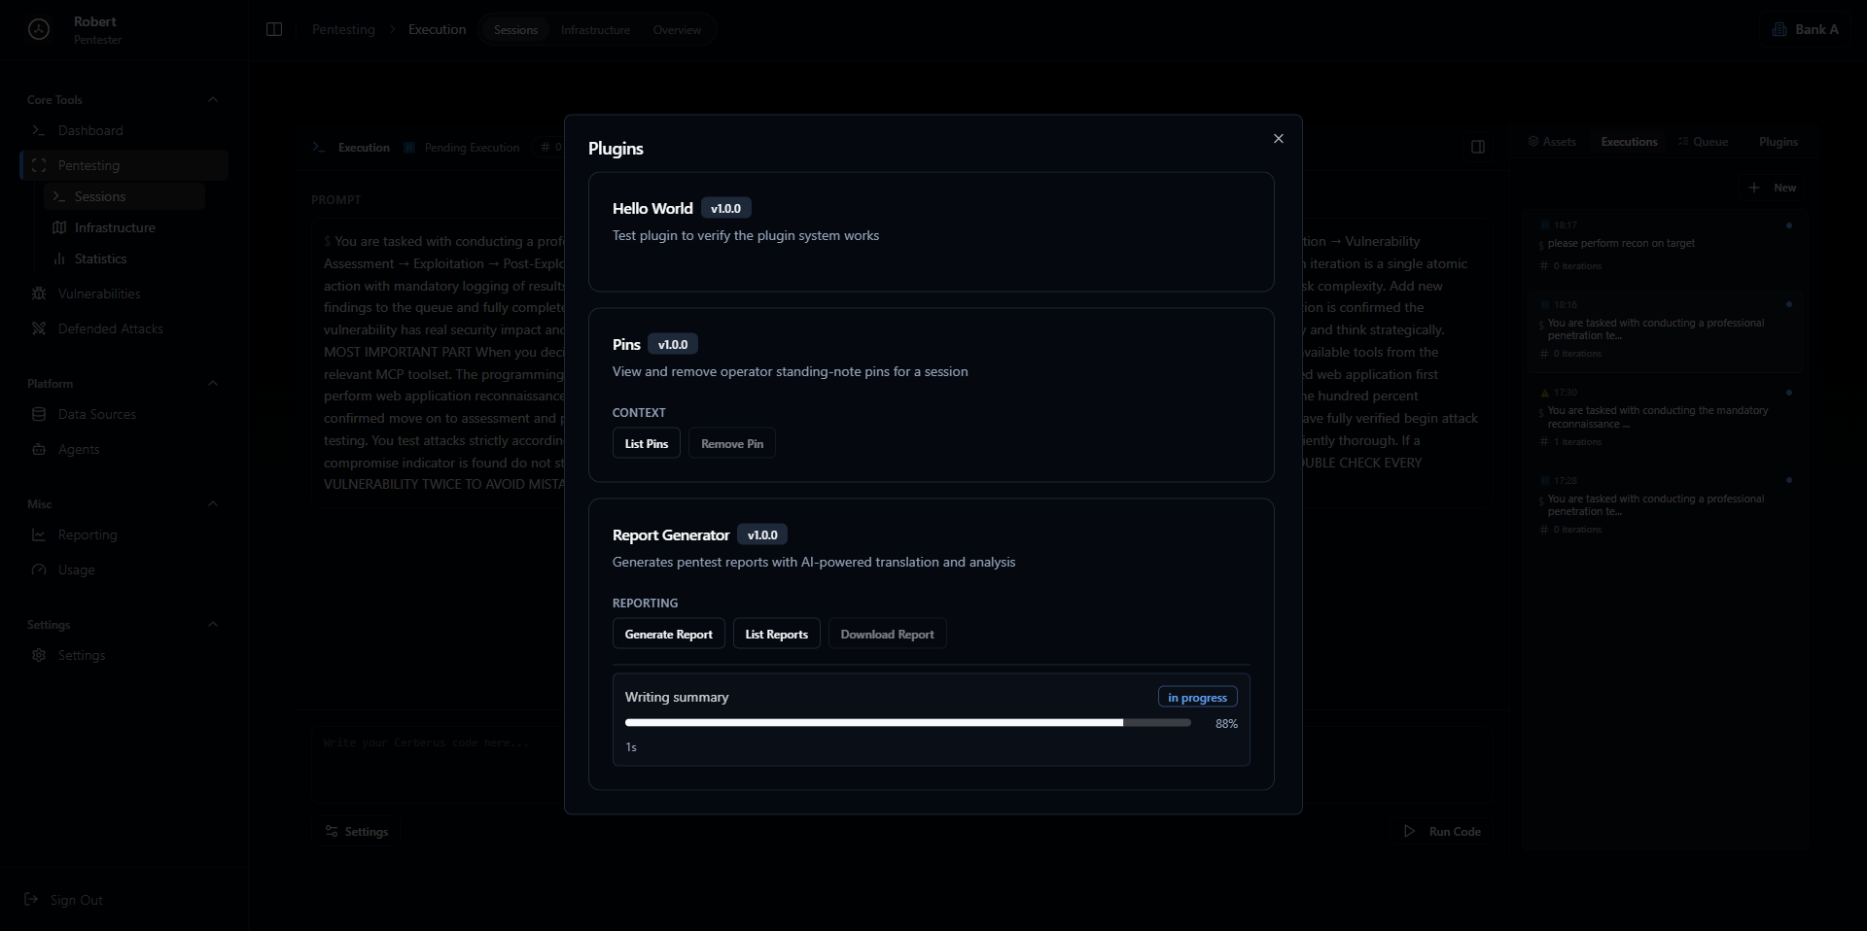Open the 17:30 mandatory reconnaissance execution
1867x931 pixels.
(1664, 417)
